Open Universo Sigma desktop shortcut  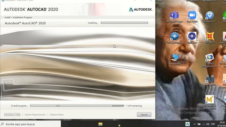(174, 38)
